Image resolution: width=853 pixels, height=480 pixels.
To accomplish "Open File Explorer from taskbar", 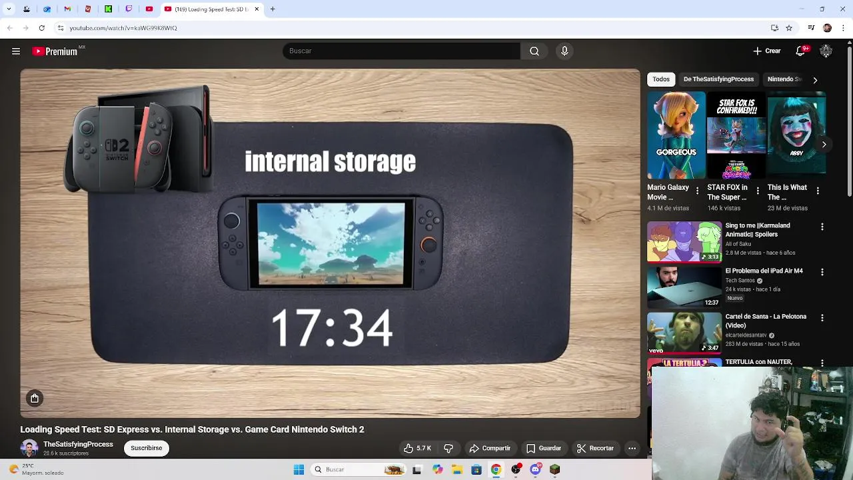I will (456, 469).
